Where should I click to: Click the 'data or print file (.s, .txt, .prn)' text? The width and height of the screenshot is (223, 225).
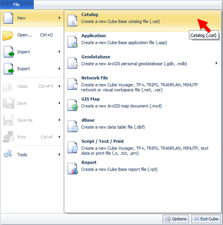click(x=110, y=153)
